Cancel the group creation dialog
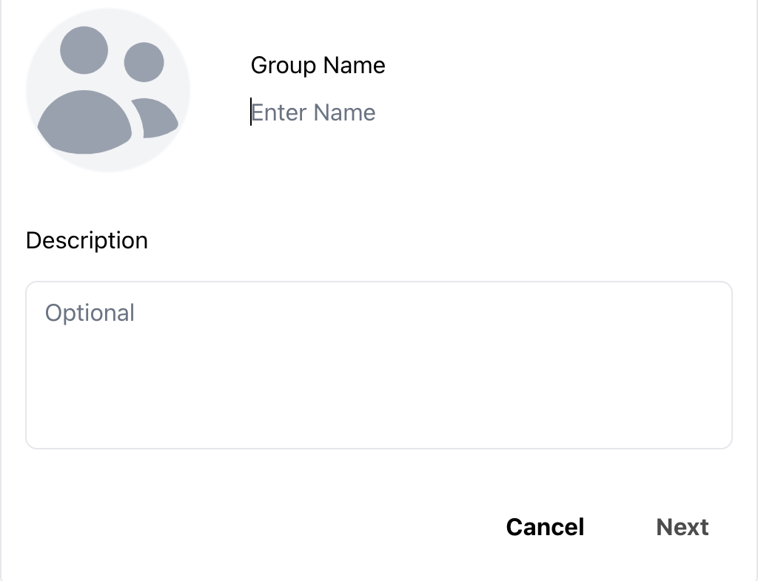 pyautogui.click(x=546, y=527)
